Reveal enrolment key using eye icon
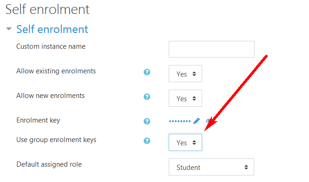The height and width of the screenshot is (182, 309). [x=208, y=121]
